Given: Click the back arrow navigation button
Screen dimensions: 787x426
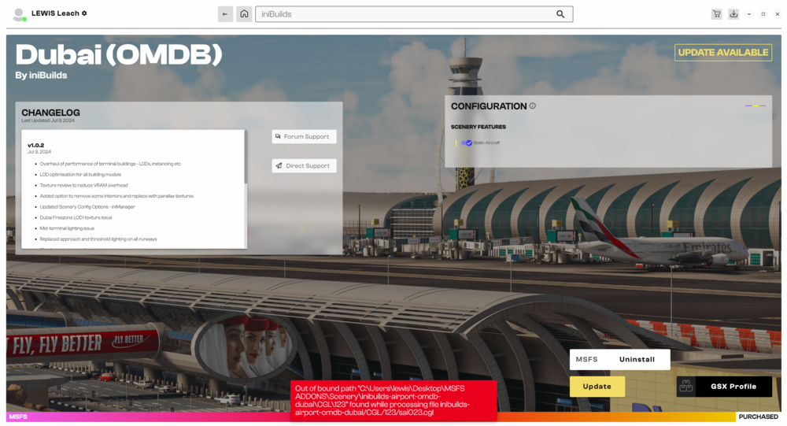Looking at the screenshot, I should point(225,14).
